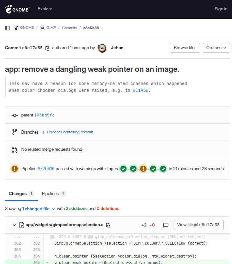232x264 pixels.
Task: Click 'No related merge requests found' text
Action: pyautogui.click(x=52, y=149)
